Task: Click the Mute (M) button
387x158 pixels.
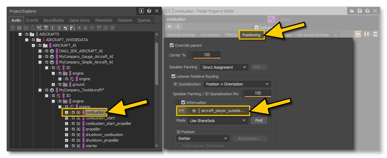Action: tap(170, 27)
